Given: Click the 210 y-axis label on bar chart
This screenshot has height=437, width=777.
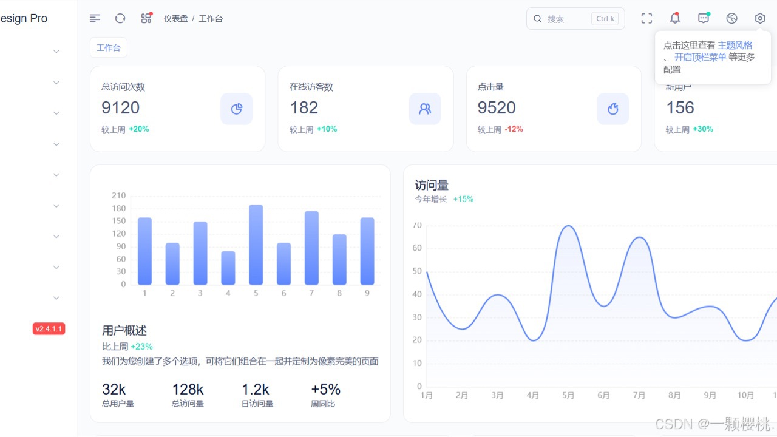Looking at the screenshot, I should (118, 195).
